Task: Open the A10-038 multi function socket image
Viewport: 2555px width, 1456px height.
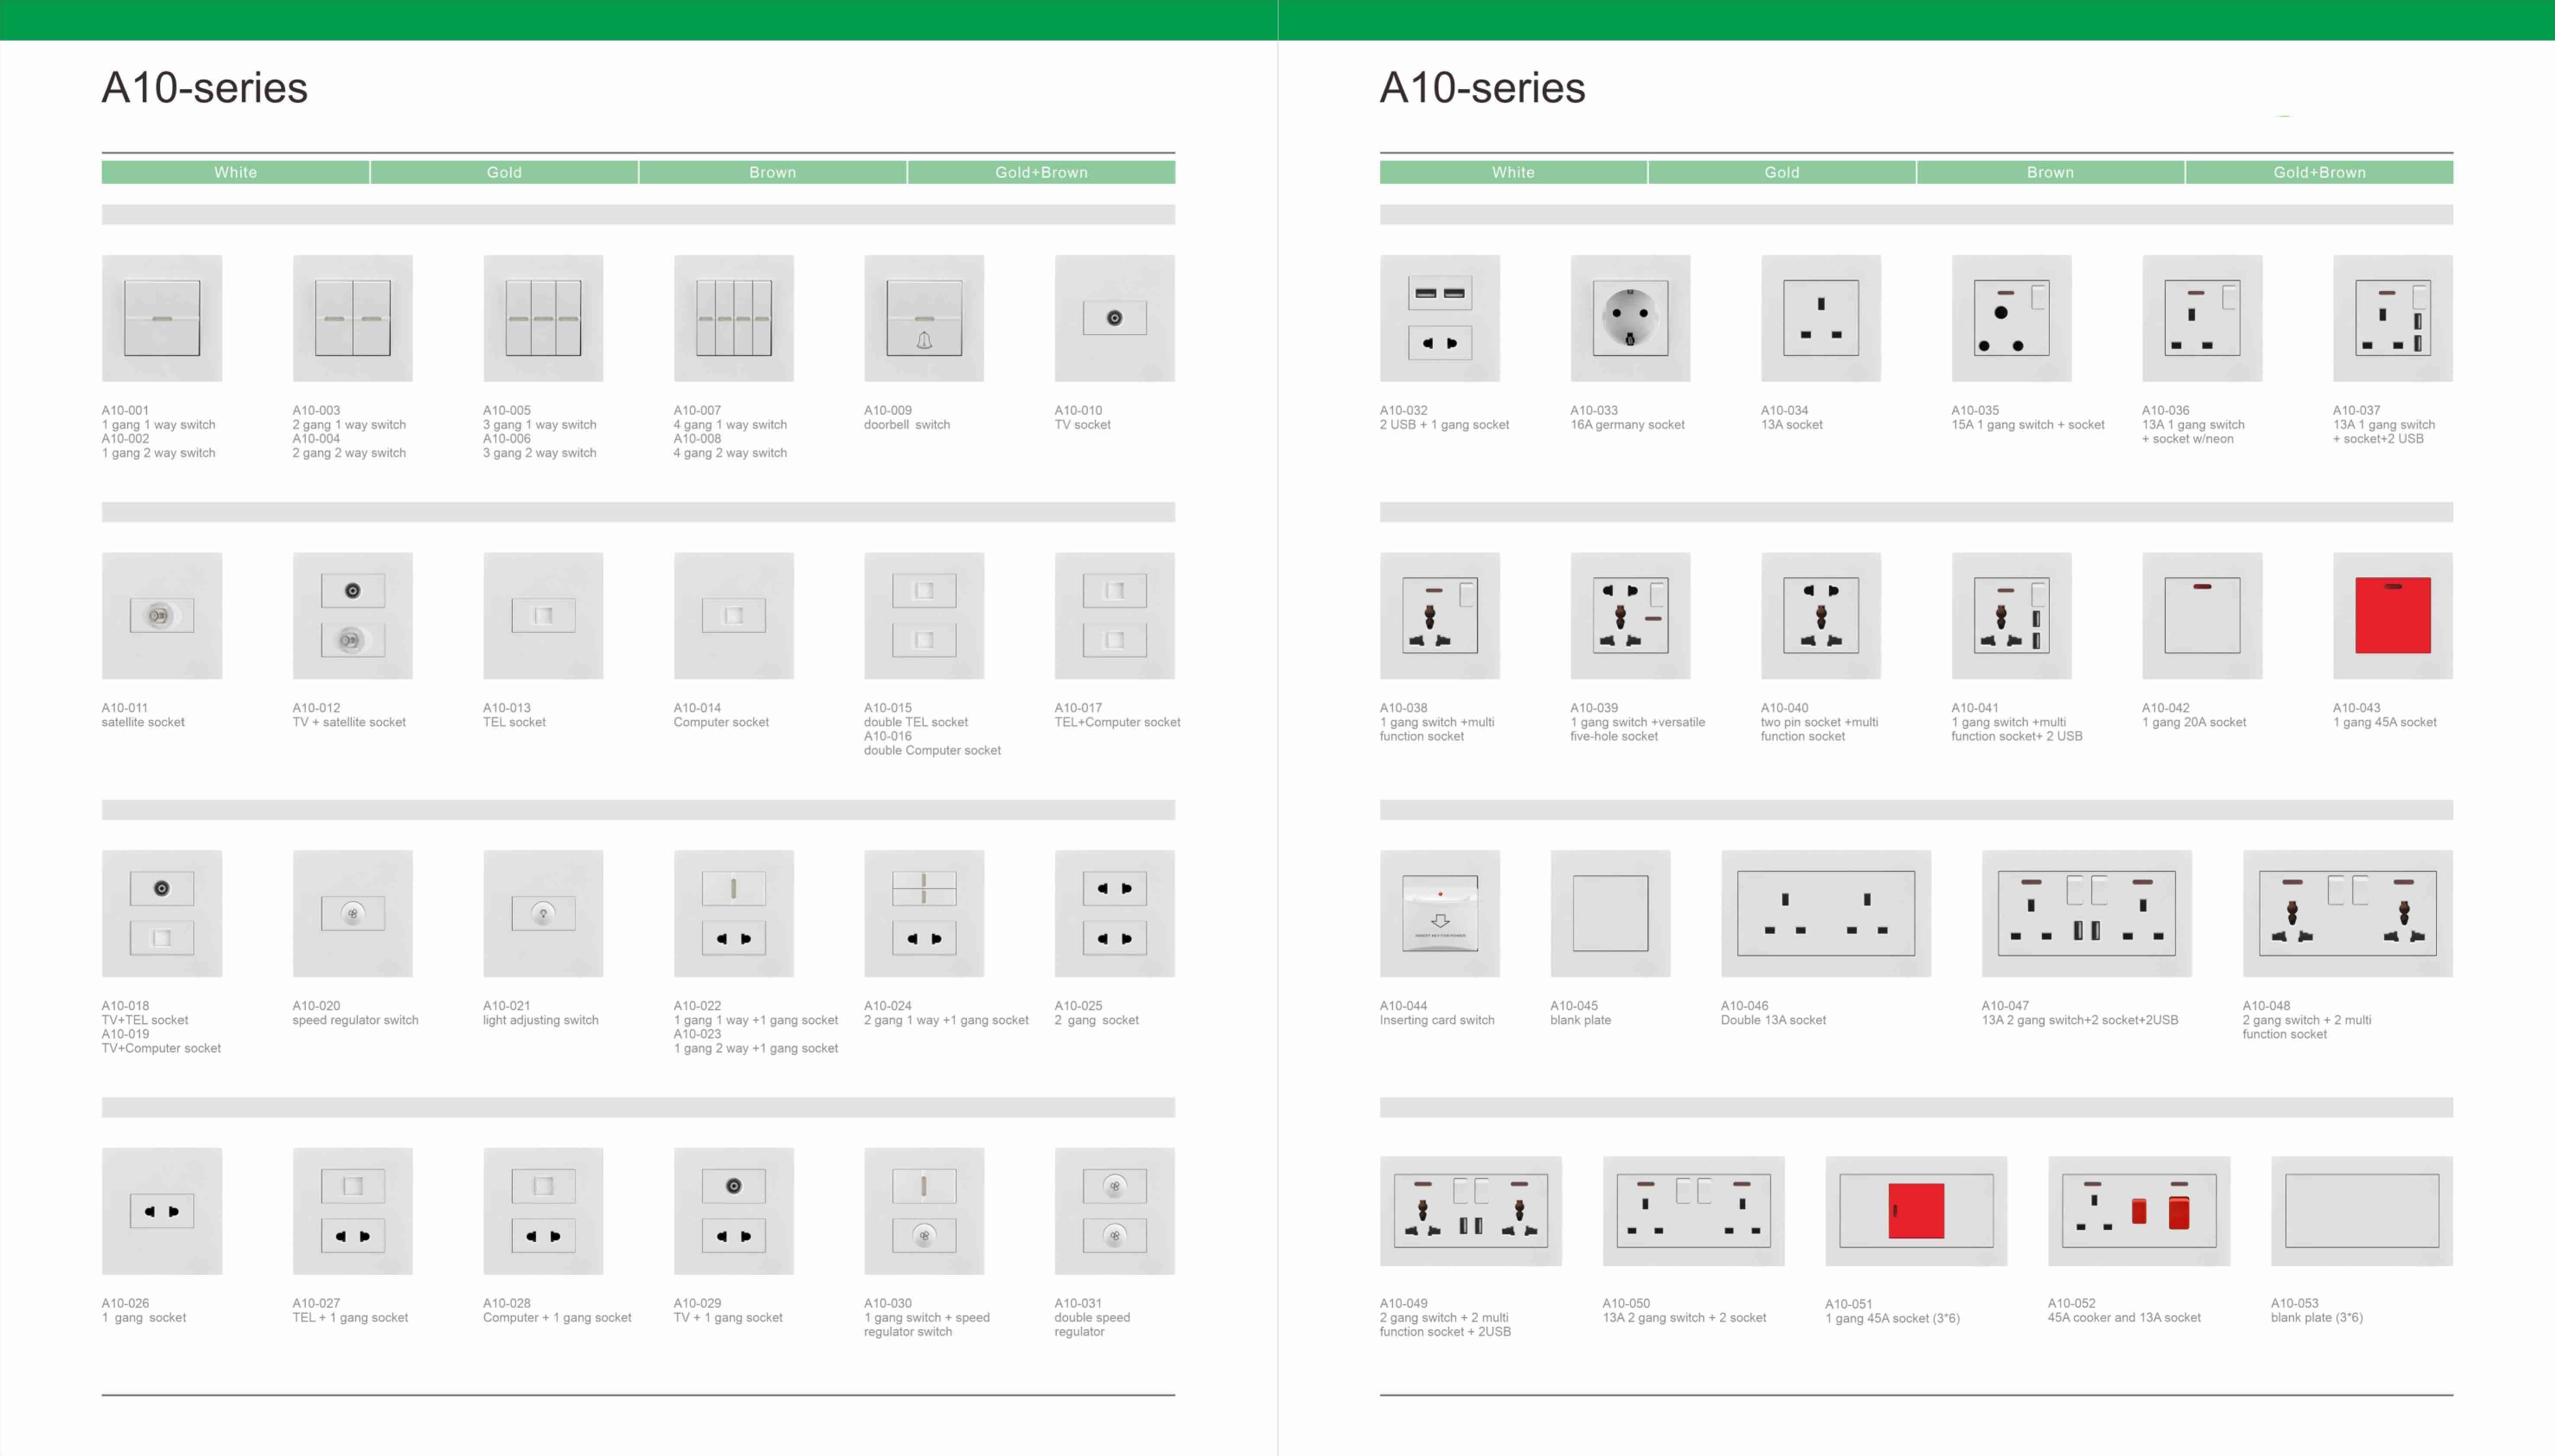Action: [x=1440, y=616]
